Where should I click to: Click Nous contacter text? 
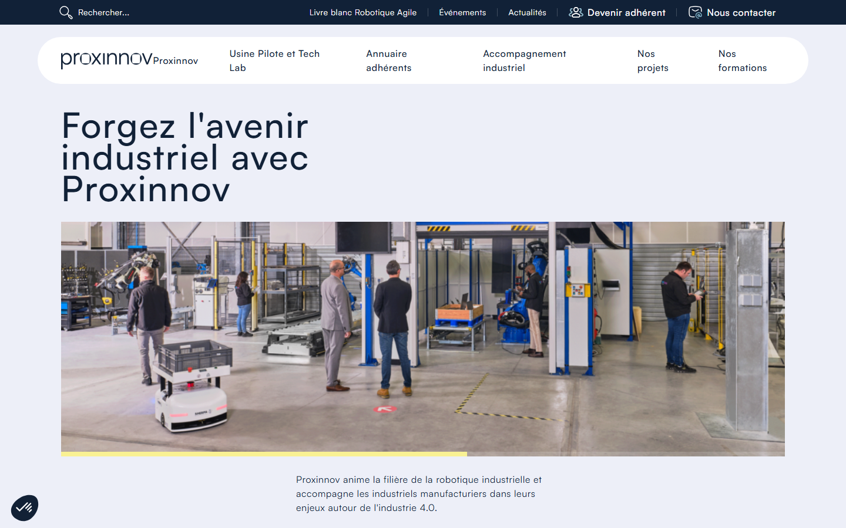click(x=741, y=12)
